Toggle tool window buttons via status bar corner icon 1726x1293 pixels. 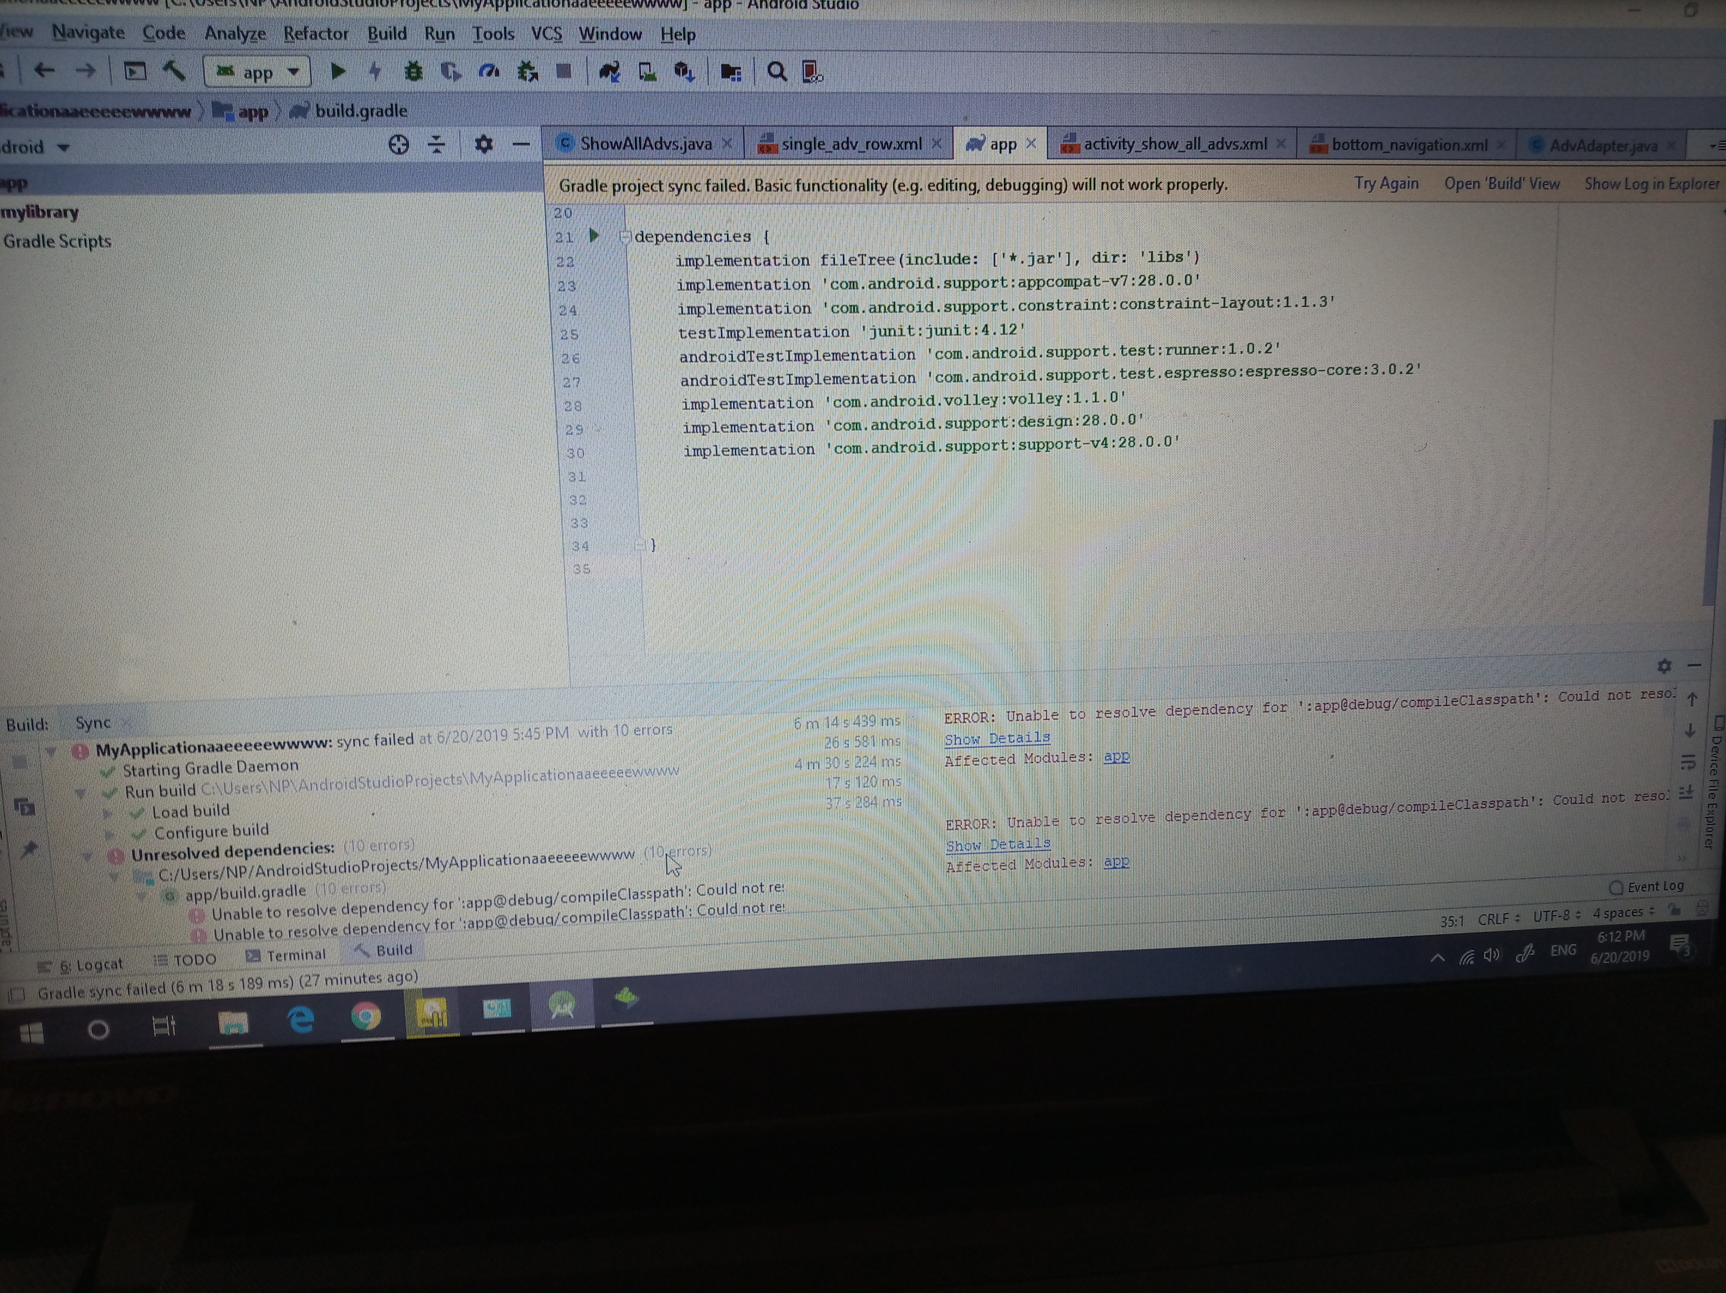click(x=17, y=995)
